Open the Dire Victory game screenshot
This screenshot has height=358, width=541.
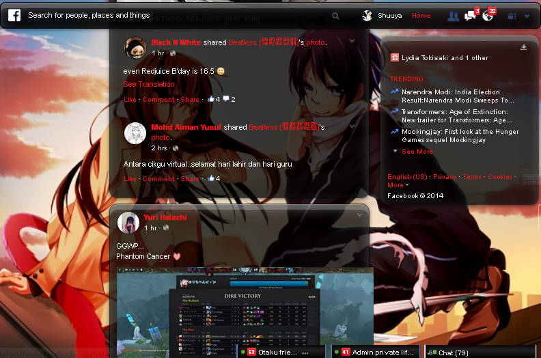[x=245, y=312]
